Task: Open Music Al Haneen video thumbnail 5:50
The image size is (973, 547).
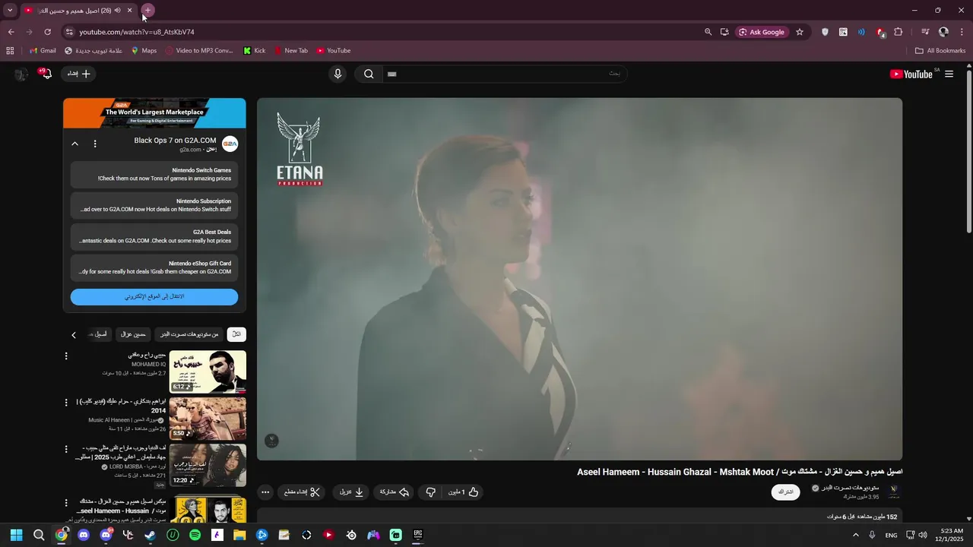Action: (208, 419)
